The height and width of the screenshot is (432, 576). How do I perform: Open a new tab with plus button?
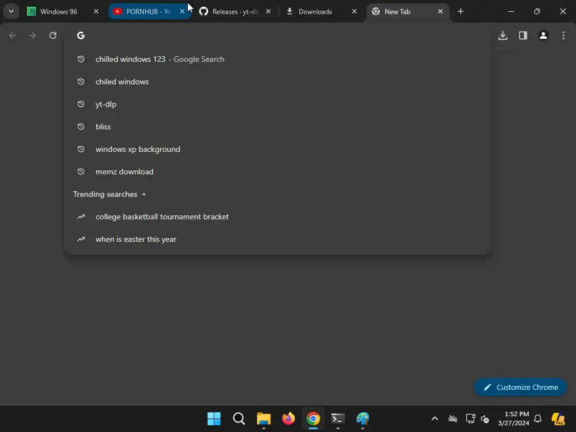coord(460,11)
